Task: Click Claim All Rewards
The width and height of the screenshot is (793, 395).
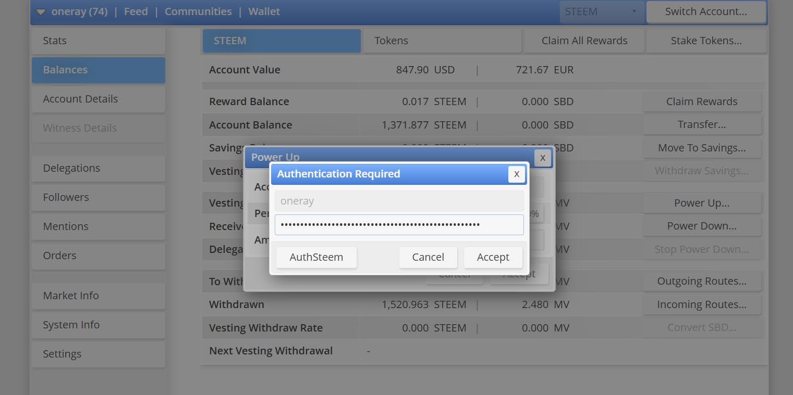Action: pos(584,41)
